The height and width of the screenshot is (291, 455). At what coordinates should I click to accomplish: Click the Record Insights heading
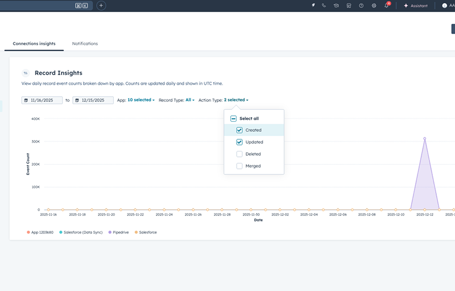[x=59, y=73]
